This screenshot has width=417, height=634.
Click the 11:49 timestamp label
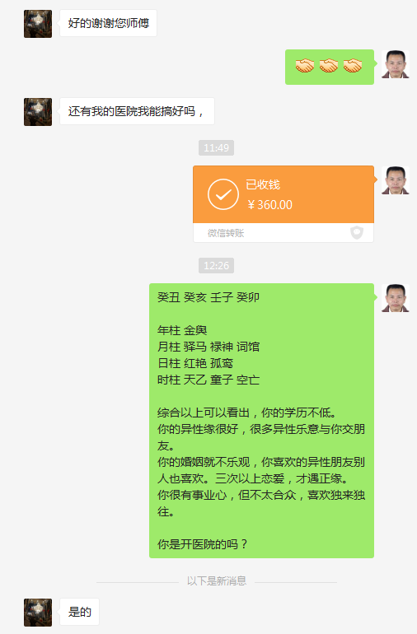click(x=216, y=148)
